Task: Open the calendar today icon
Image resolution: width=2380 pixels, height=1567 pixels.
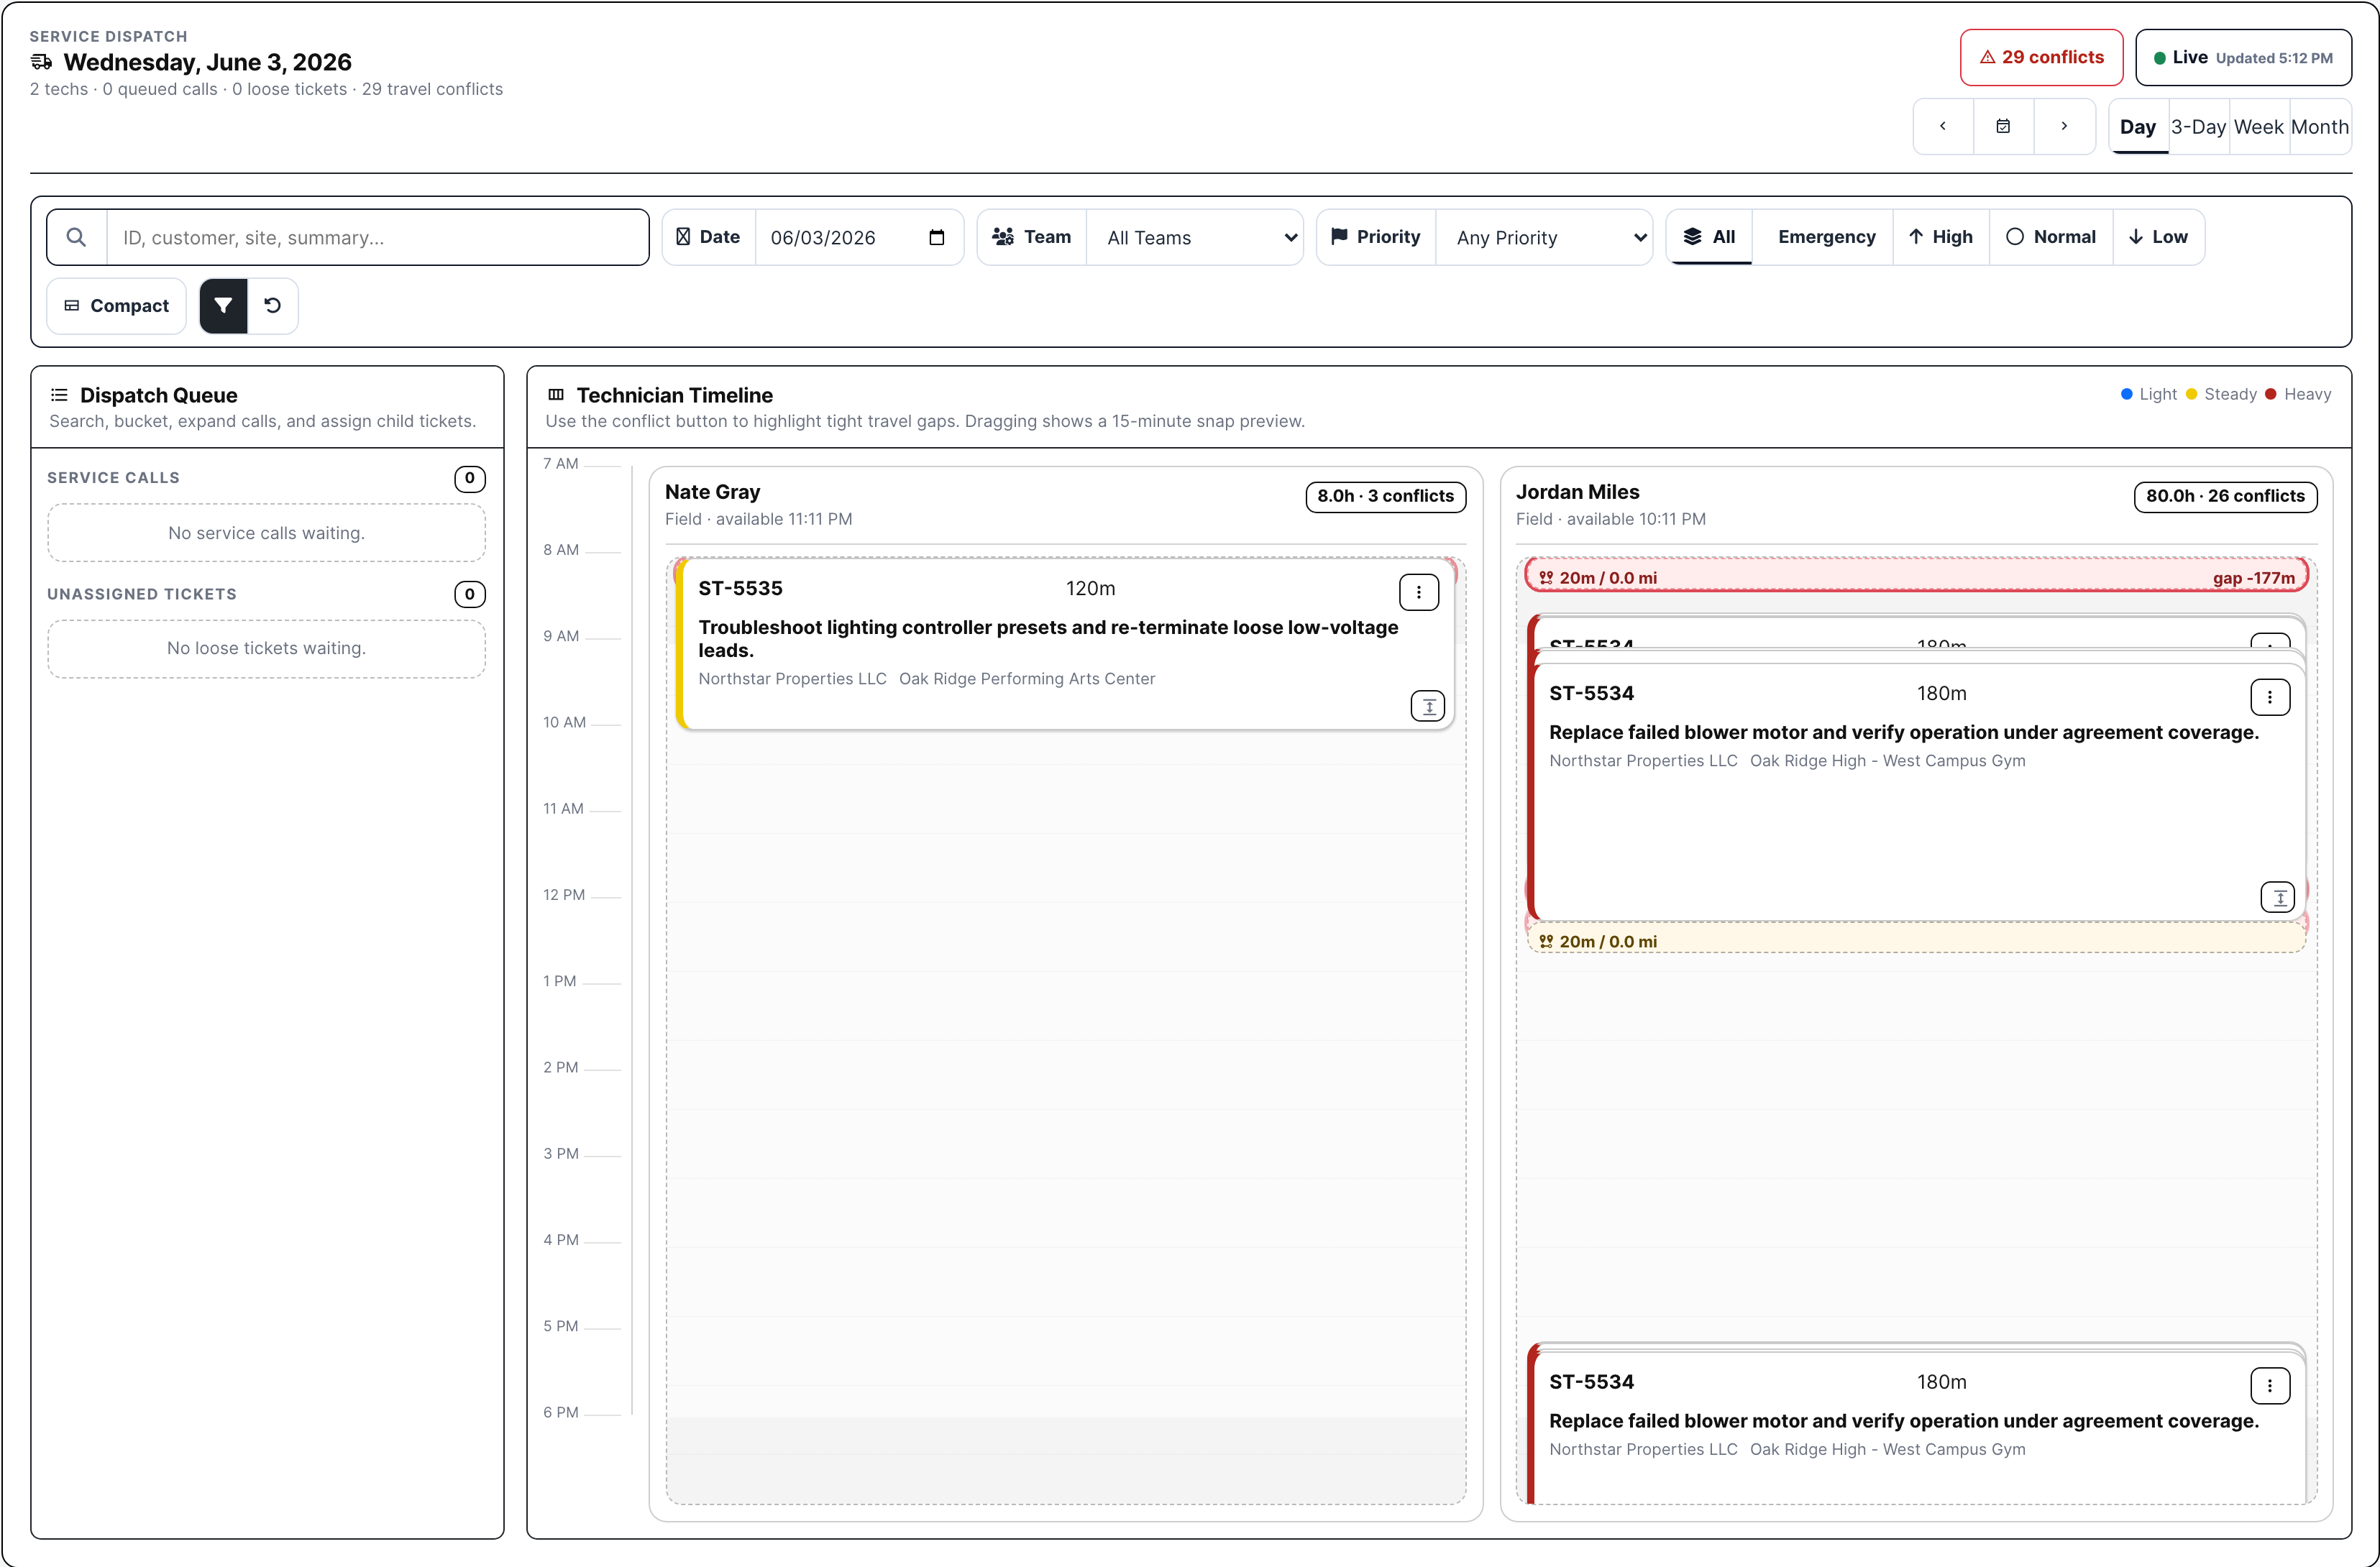Action: (x=2003, y=126)
